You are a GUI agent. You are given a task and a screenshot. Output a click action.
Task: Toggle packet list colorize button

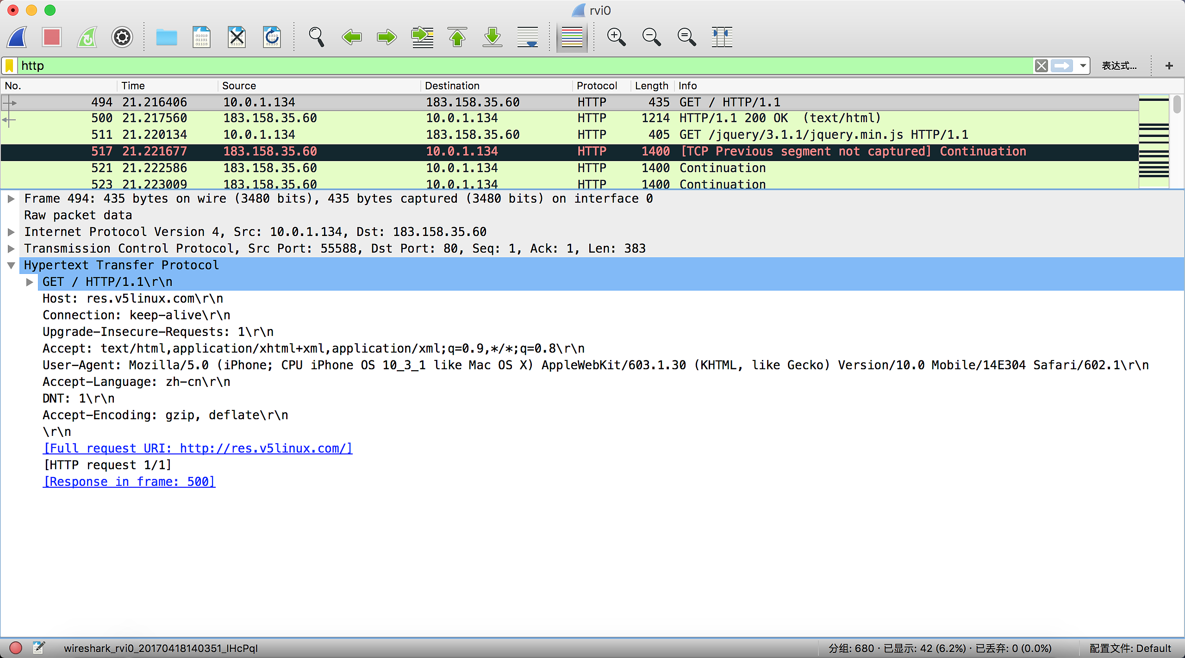point(572,37)
